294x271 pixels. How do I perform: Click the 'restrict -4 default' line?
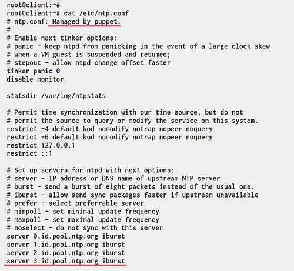pos(109,129)
